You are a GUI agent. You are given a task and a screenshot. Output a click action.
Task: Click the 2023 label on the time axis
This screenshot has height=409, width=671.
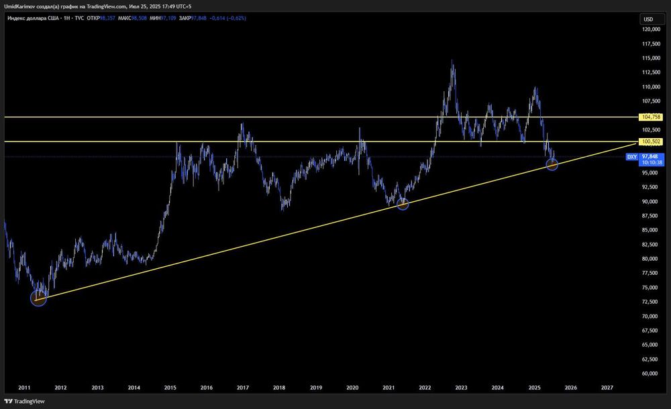tap(462, 388)
